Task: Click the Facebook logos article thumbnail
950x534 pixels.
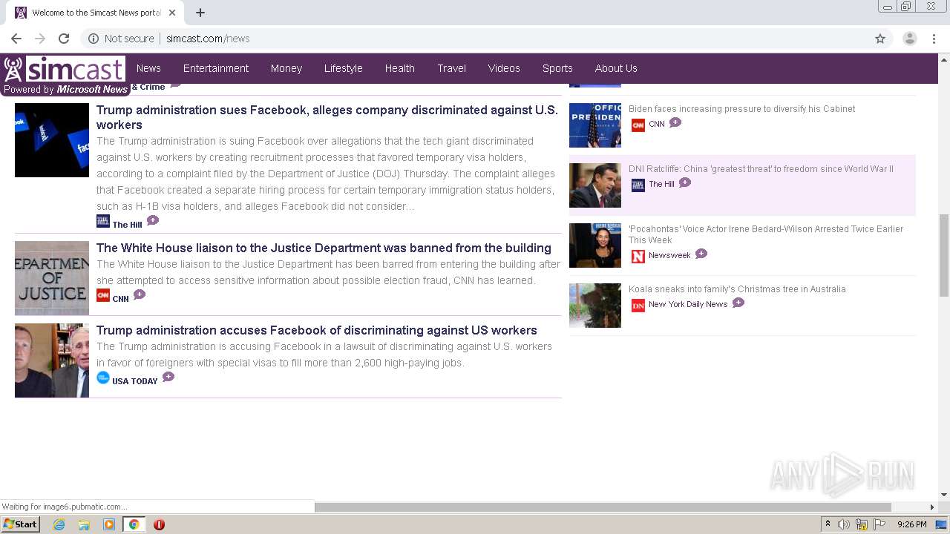Action: pos(52,140)
